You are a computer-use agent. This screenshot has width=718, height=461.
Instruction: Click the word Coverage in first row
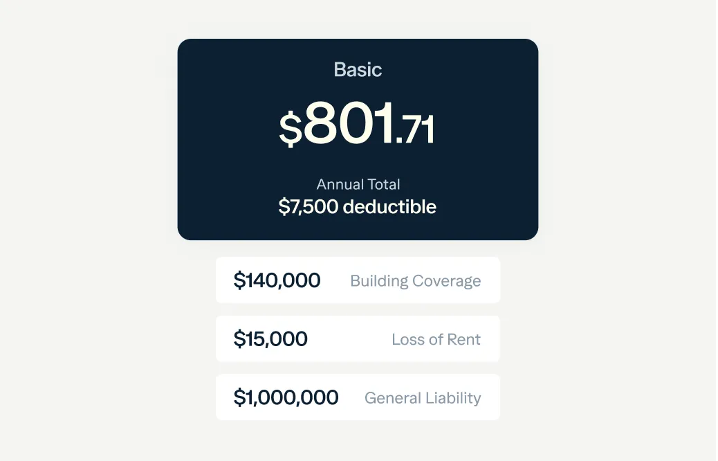click(x=446, y=281)
